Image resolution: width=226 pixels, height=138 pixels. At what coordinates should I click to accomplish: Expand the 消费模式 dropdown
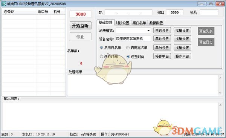pos(148,31)
